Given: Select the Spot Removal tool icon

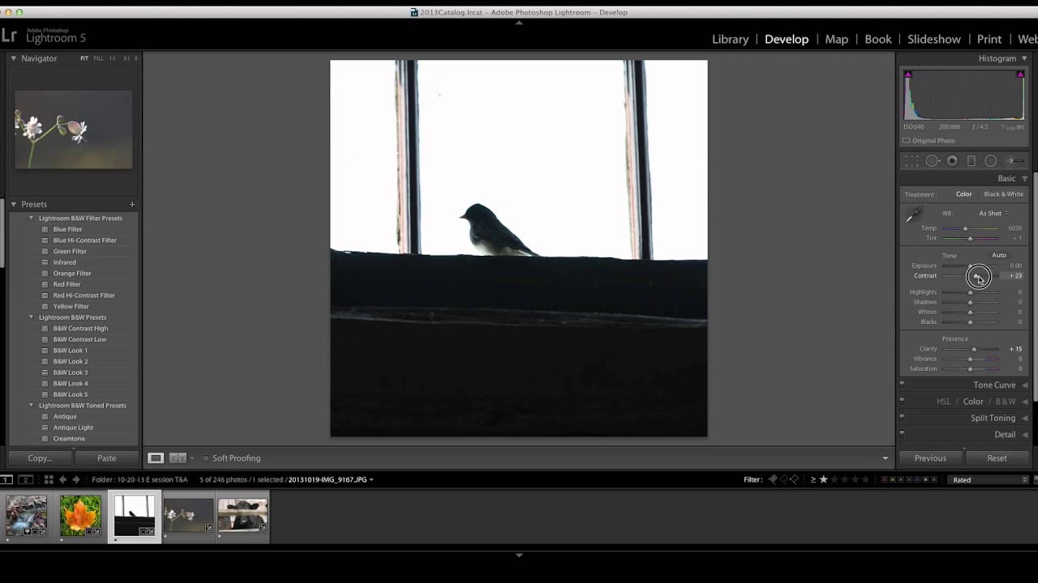Looking at the screenshot, I should [x=933, y=161].
